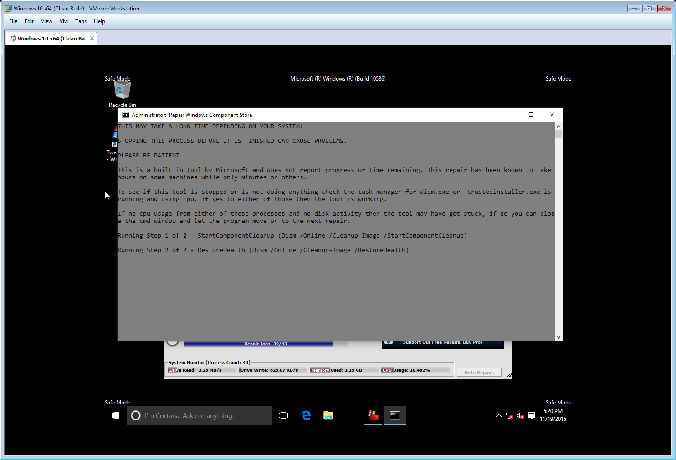Viewport: 676px width, 460px height.
Task: Show hidden system tray icons
Action: tap(499, 415)
